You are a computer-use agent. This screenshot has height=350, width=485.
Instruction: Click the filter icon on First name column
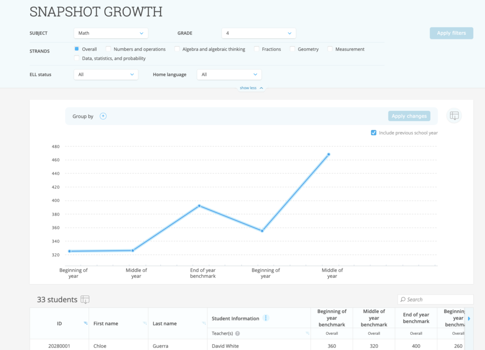(x=145, y=323)
